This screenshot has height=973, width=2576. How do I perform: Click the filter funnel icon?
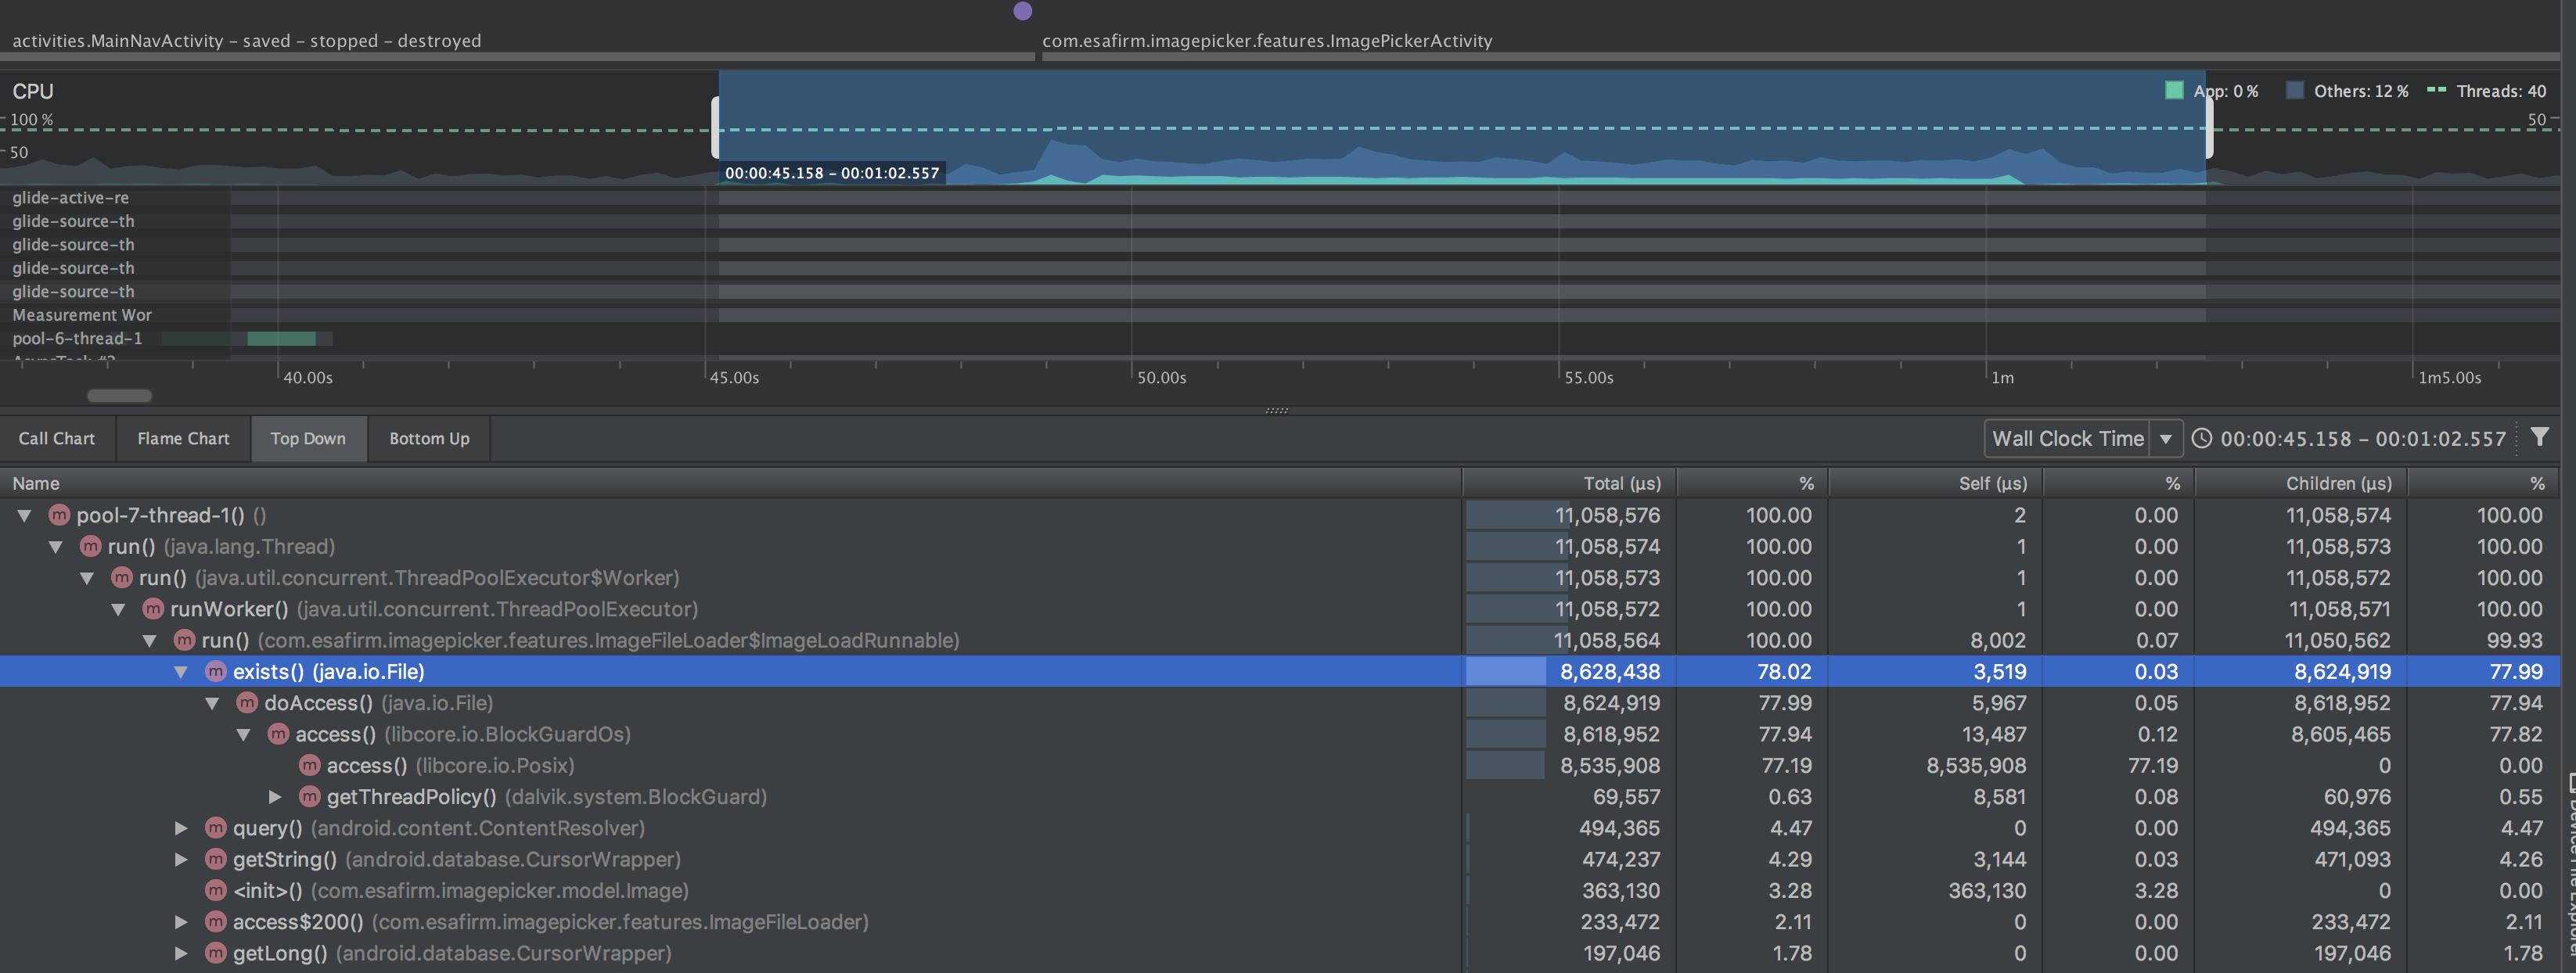2539,437
